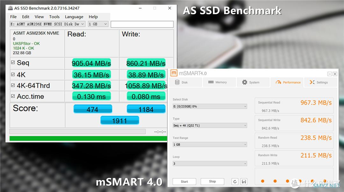The height and width of the screenshot is (192, 344).
Task: Expand the Test Range dropdown in mSMART
Action: coord(210,145)
